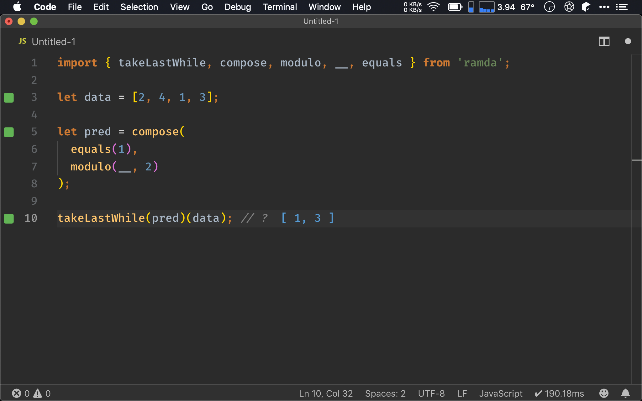Open the Debug menu in menu bar

(x=238, y=7)
